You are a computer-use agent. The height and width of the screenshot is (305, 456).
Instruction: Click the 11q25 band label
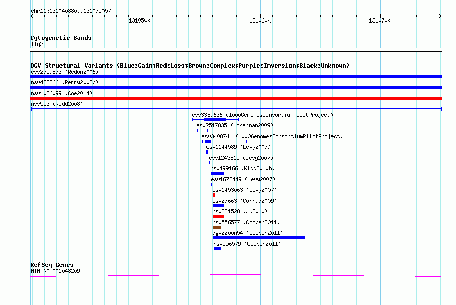pyautogui.click(x=38, y=44)
